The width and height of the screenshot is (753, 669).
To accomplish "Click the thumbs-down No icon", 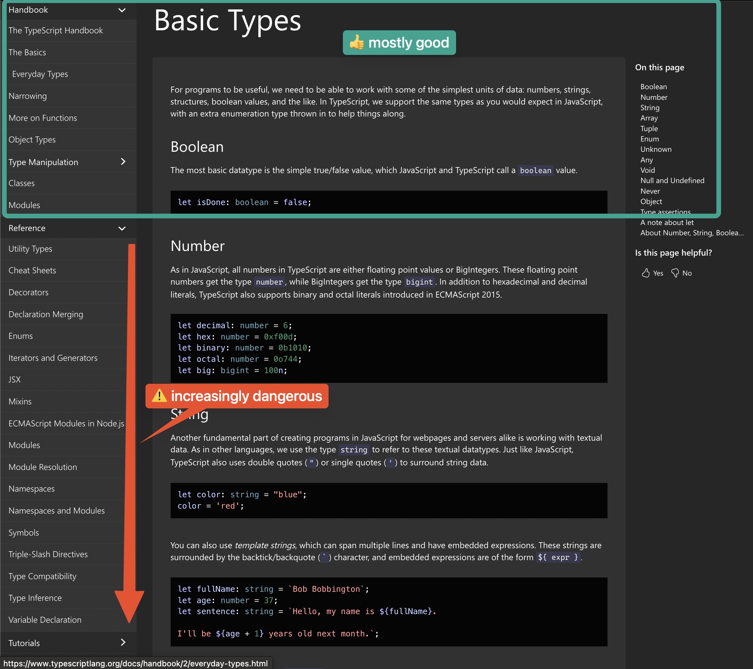I will click(675, 273).
